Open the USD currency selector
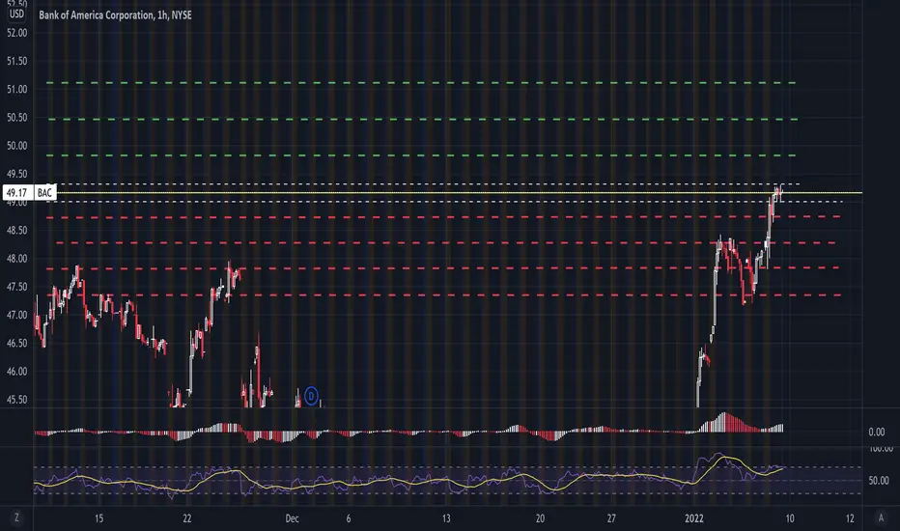Screen dimensions: 900x531 coord(16,14)
